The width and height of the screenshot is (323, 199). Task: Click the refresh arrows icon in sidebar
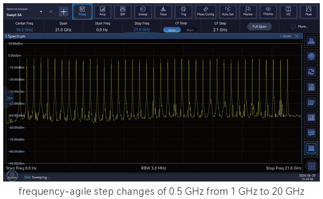pyautogui.click(x=311, y=71)
